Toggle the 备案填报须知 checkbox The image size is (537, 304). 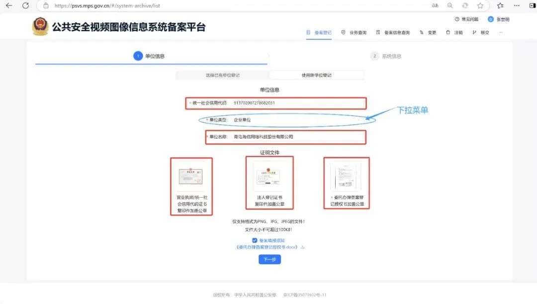click(x=255, y=240)
